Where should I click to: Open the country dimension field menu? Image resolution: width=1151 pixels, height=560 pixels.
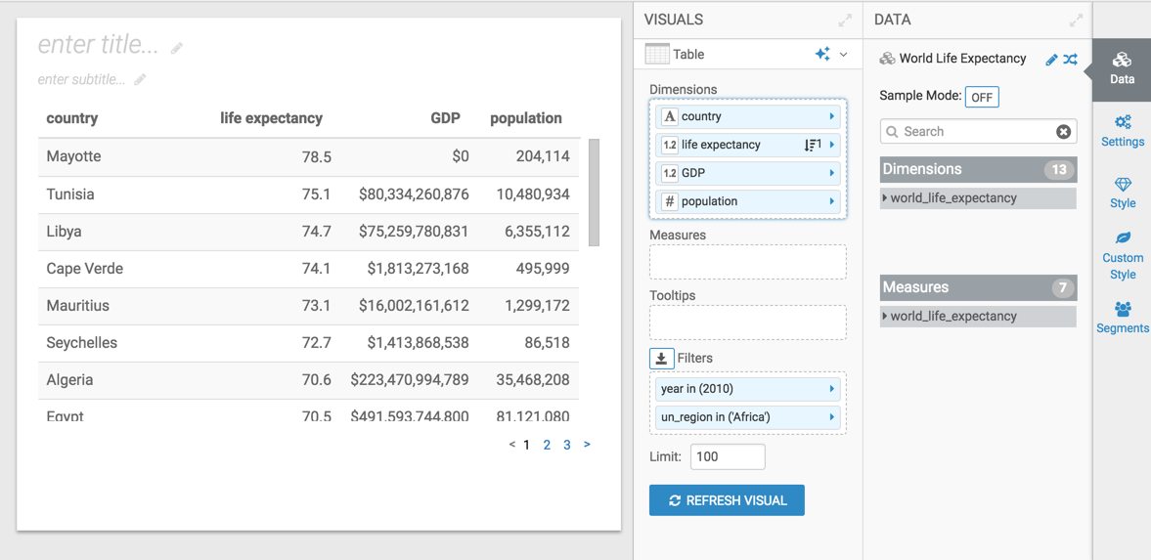point(832,116)
